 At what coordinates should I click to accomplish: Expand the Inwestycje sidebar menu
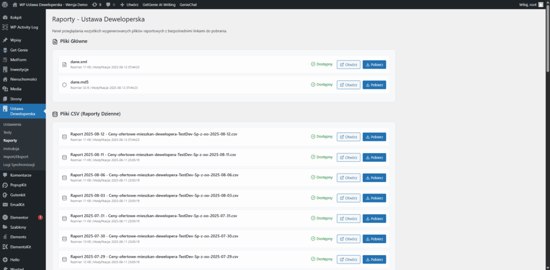[x=19, y=69]
